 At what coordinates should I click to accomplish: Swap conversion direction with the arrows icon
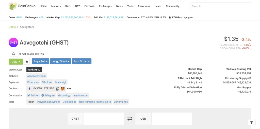[x=130, y=119]
